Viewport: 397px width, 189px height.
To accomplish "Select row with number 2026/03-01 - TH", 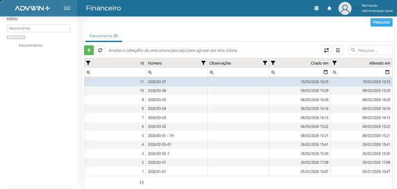I will [x=238, y=135].
